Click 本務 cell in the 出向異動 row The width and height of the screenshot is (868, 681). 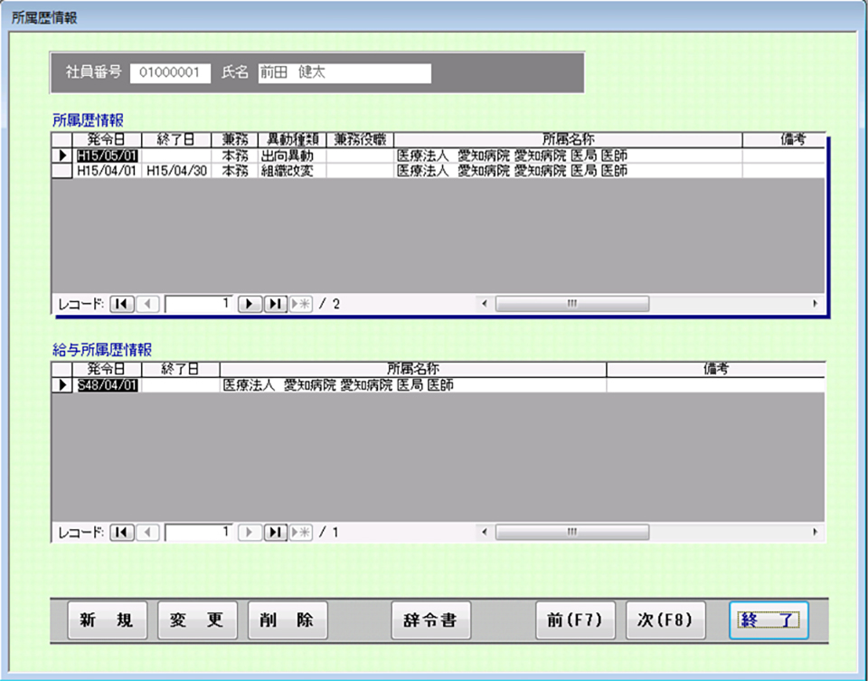[x=235, y=156]
